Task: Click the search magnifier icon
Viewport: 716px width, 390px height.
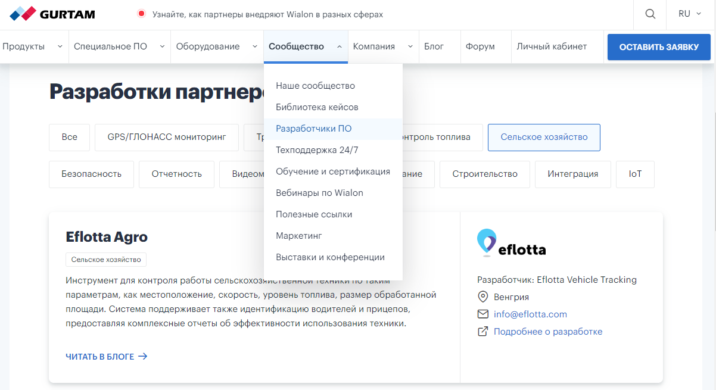Action: coord(649,14)
